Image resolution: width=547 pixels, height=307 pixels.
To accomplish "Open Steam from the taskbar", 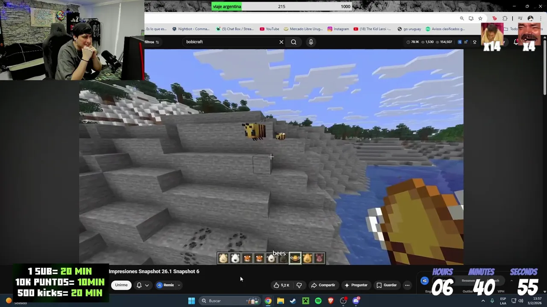I will 293,301.
